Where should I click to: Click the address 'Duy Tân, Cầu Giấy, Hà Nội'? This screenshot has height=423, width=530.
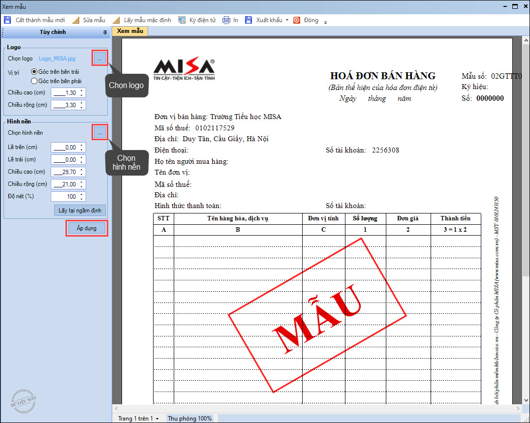click(225, 139)
